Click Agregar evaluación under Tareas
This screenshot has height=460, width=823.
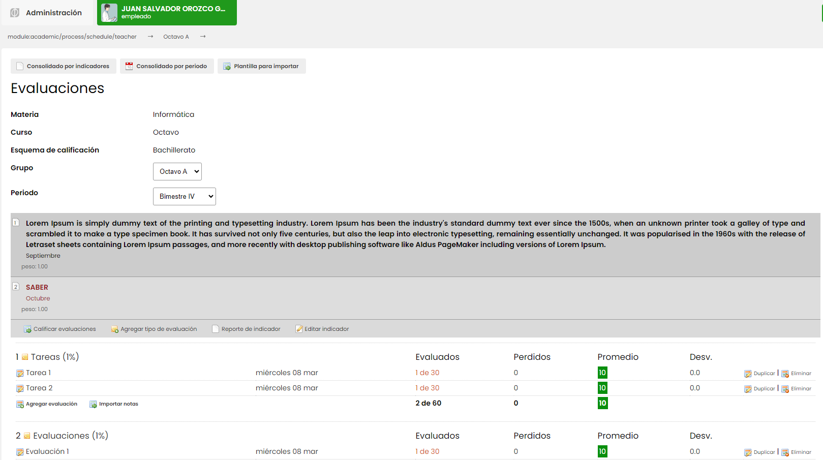(x=51, y=404)
